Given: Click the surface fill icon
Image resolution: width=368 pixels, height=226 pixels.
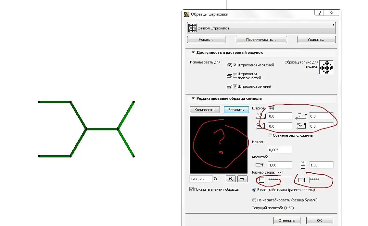Looking at the screenshot, I should (229, 76).
